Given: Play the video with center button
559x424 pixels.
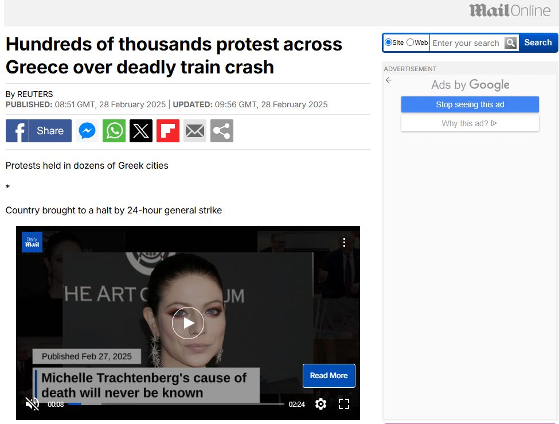Looking at the screenshot, I should click(x=188, y=323).
